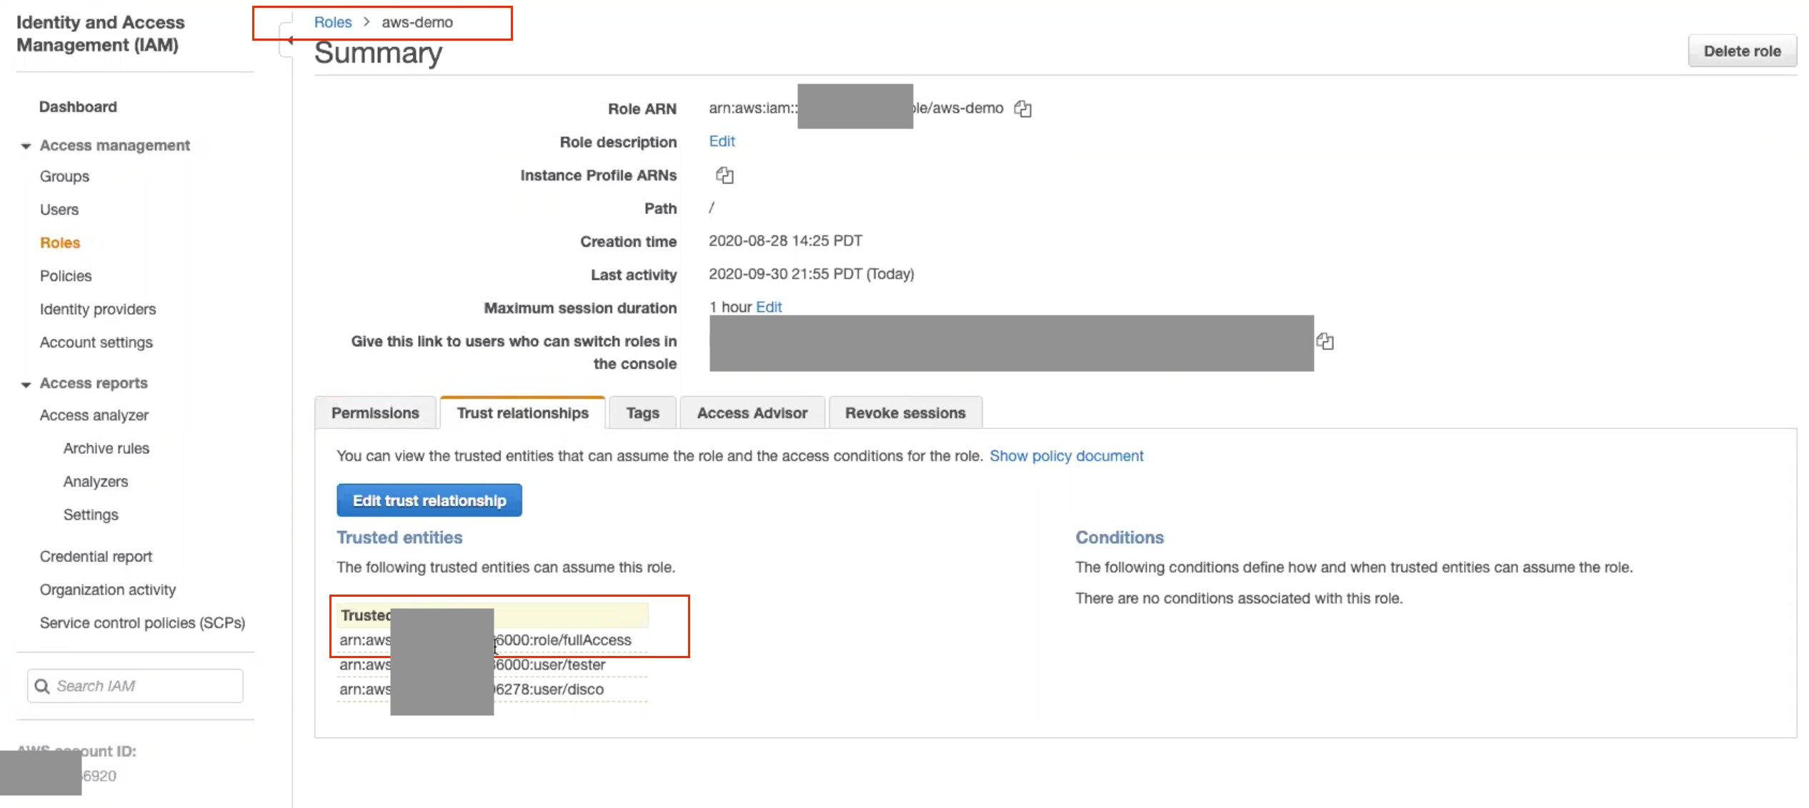
Task: Navigate to Roles via the breadcrumb
Action: point(333,22)
